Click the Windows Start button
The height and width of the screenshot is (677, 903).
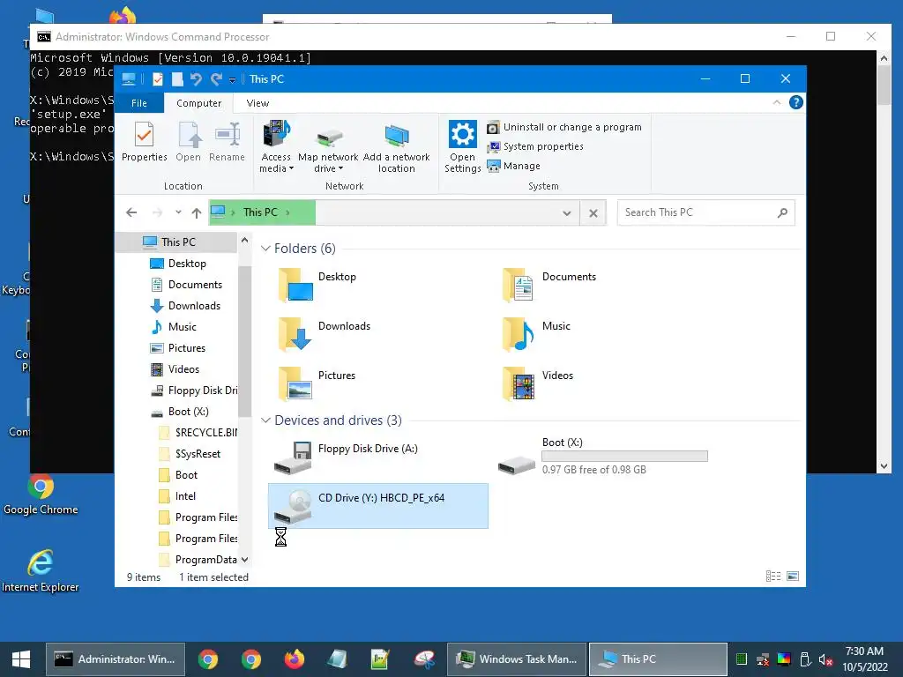point(21,659)
